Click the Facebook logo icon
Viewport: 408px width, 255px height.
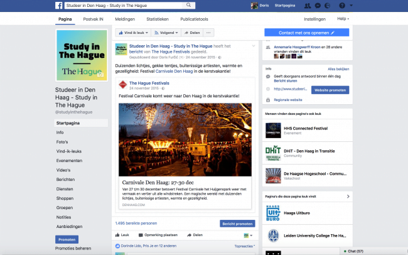pyautogui.click(x=59, y=6)
